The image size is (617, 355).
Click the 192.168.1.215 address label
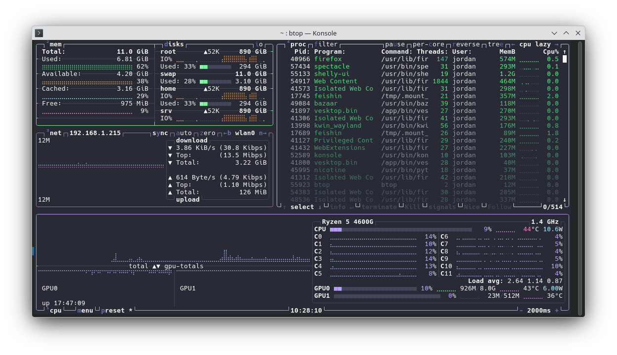95,133
